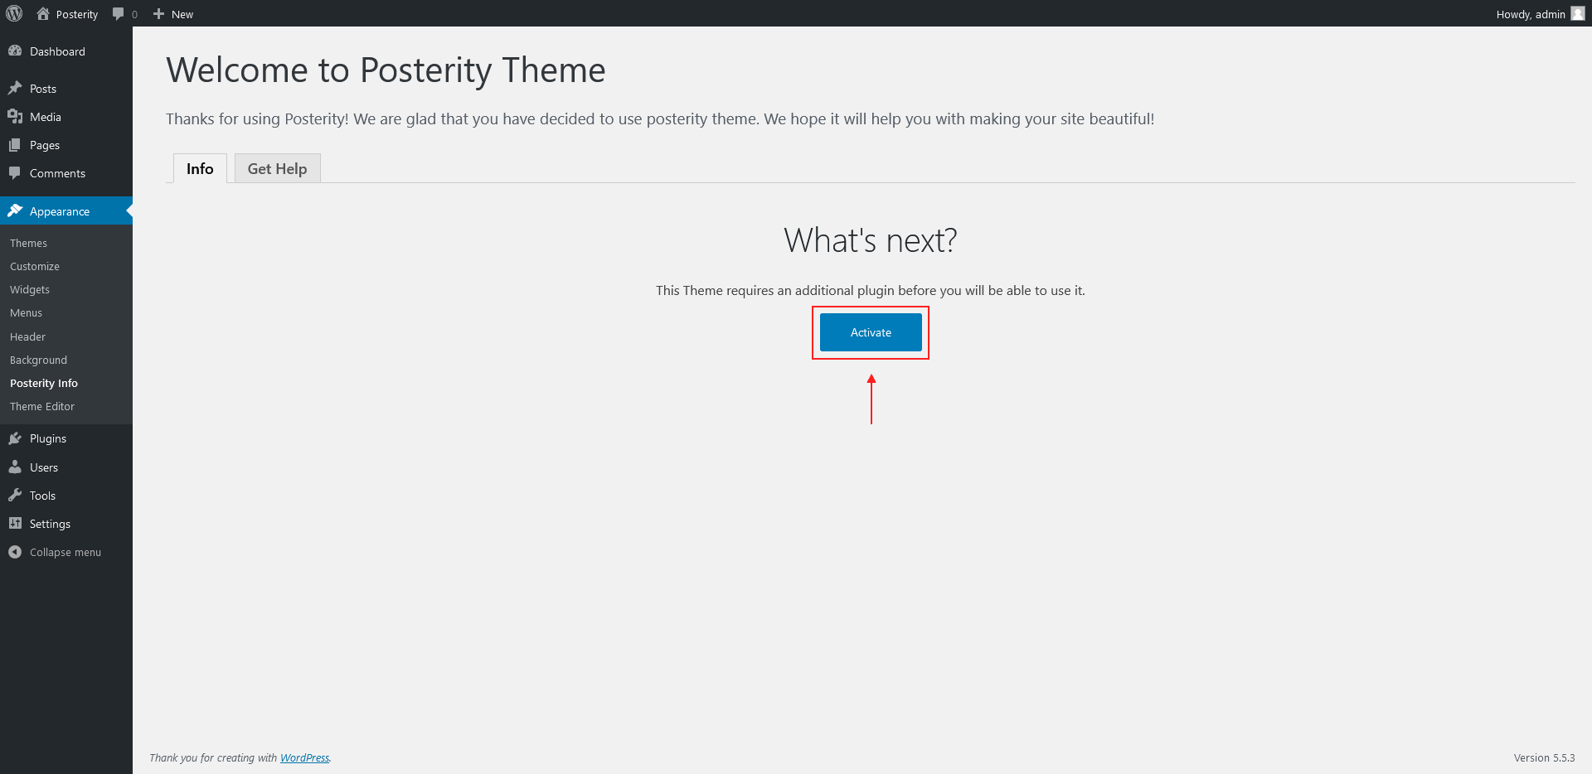The image size is (1592, 774).
Task: Open the WordPress logo menu
Action: click(x=14, y=13)
